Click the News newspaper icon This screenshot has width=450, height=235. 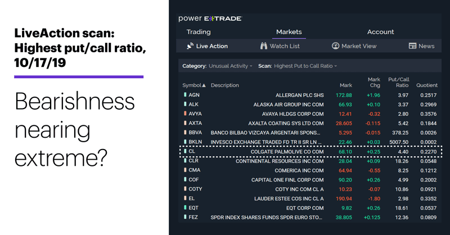(412, 46)
